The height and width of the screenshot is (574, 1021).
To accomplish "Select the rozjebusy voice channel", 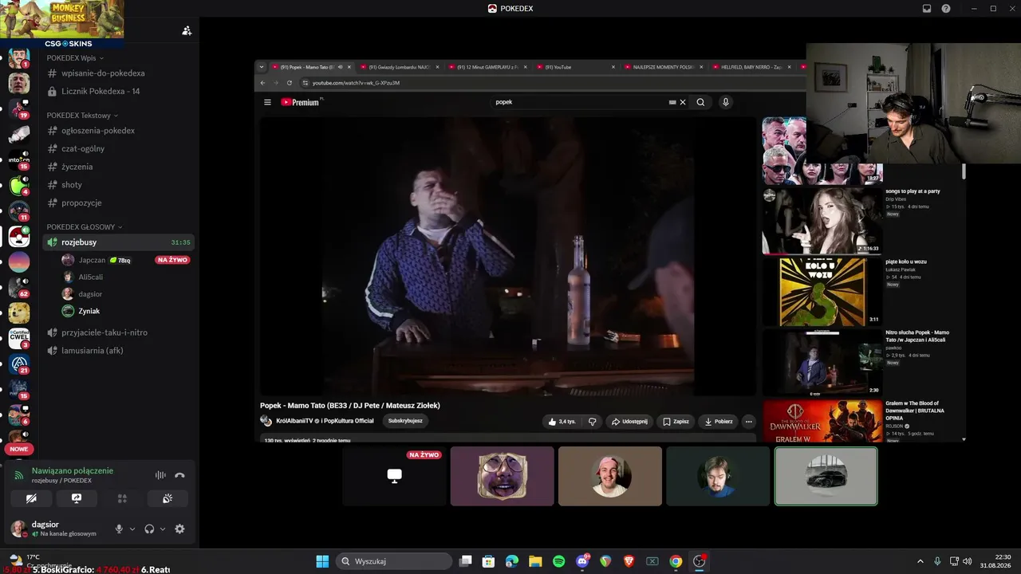I will (x=120, y=242).
